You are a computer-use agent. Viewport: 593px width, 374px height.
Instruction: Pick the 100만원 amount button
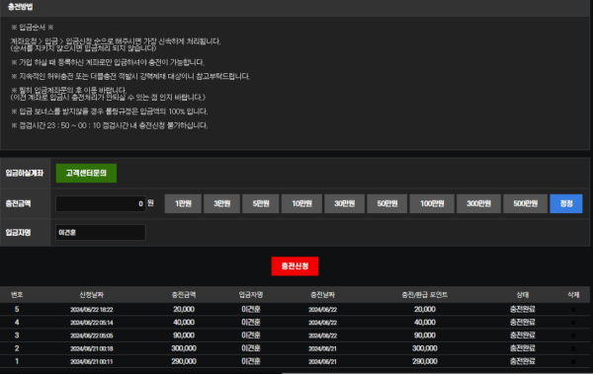pyautogui.click(x=432, y=203)
